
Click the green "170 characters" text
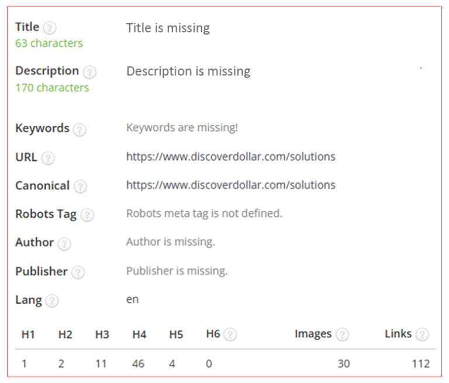coord(52,88)
